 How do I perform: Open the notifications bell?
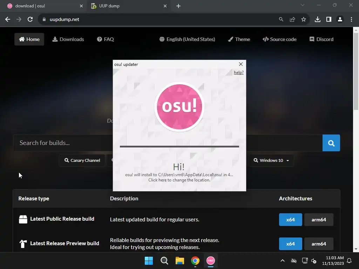coord(349,261)
